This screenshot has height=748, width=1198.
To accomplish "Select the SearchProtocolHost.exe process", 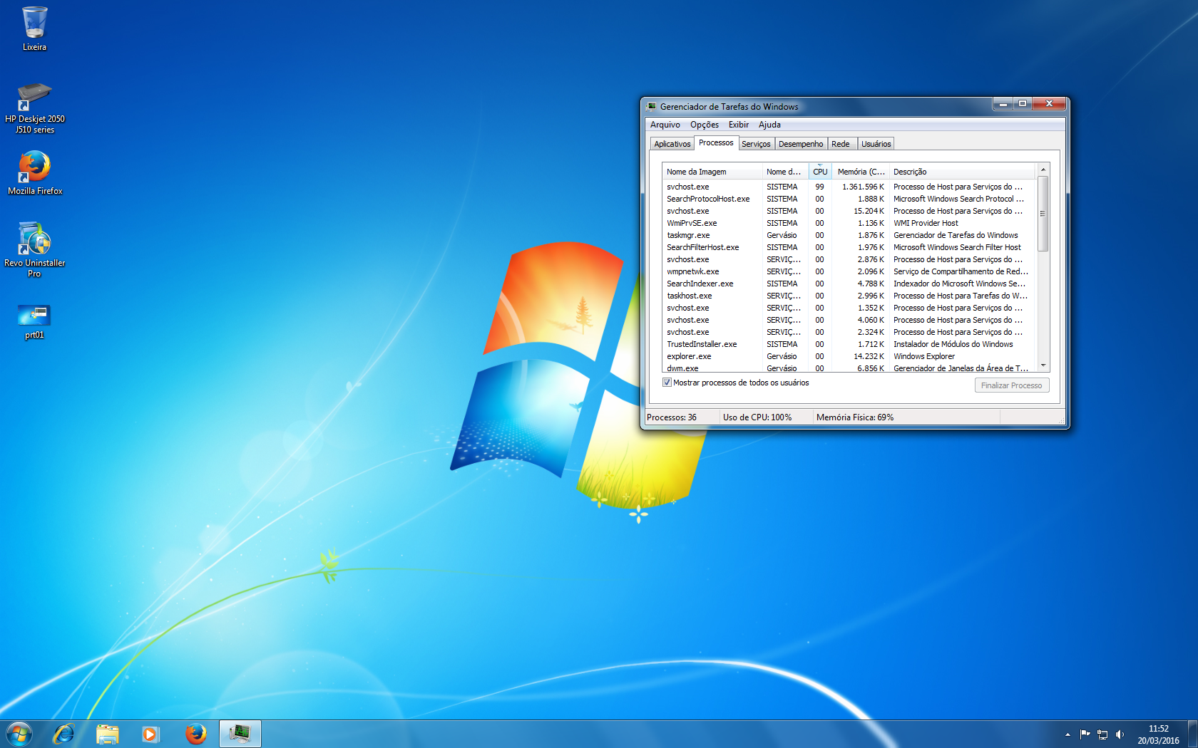I will 849,199.
